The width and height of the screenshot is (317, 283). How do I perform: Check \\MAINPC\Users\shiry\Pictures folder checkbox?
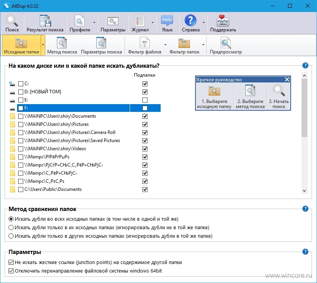21,124
